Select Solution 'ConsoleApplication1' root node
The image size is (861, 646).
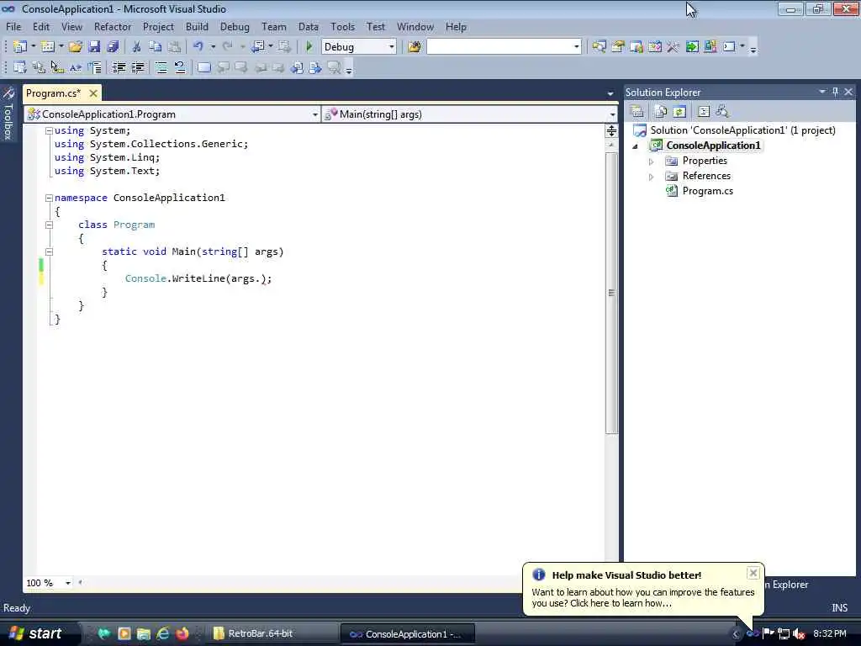742,130
